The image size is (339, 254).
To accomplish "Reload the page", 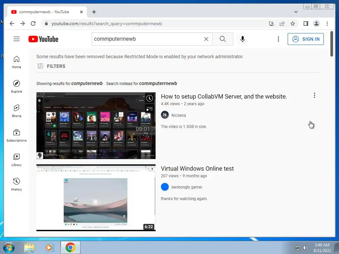I will pos(33,23).
